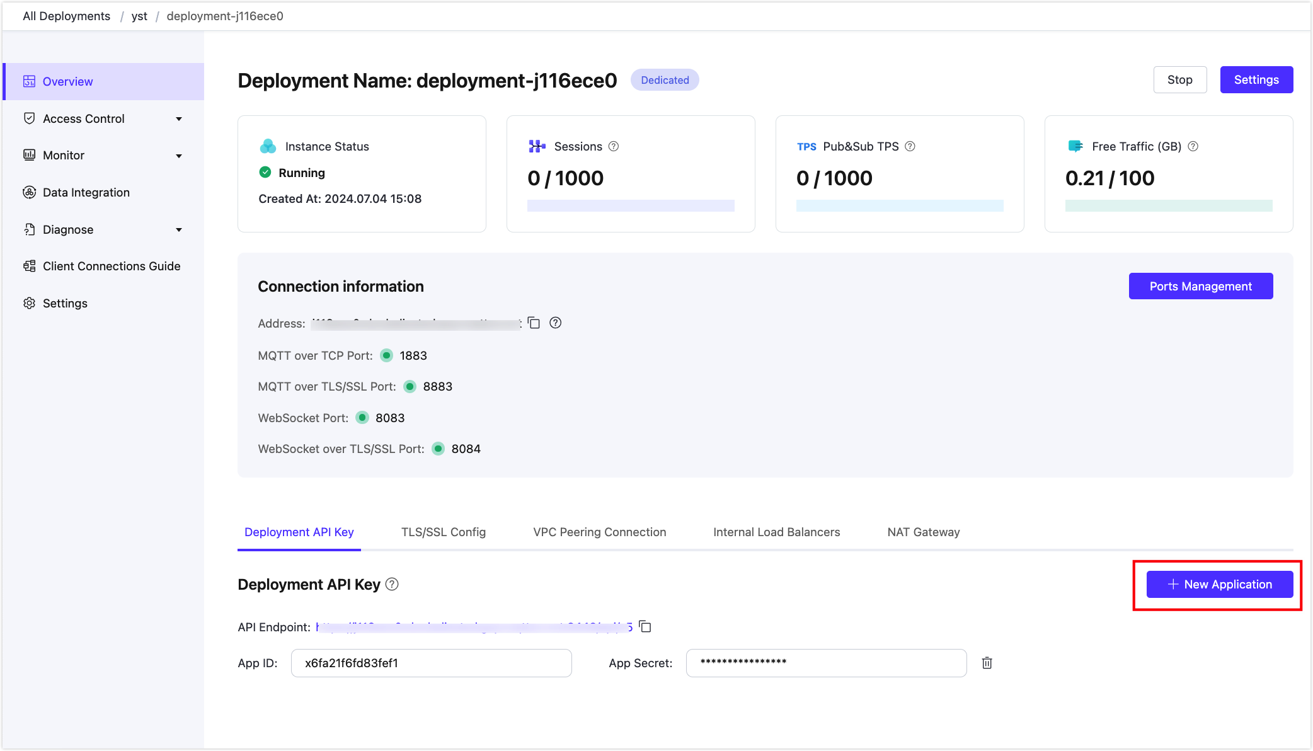Click the Free Traffic icon

click(x=1075, y=146)
